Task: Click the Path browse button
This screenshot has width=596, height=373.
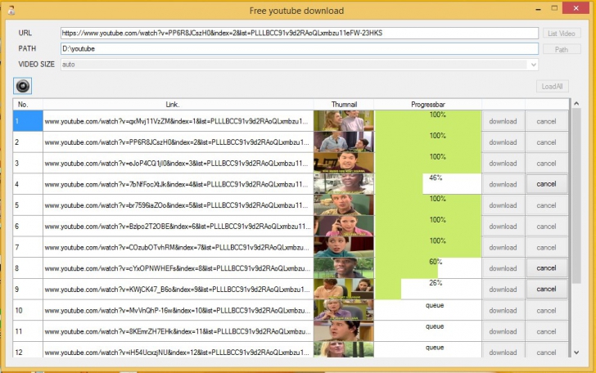Action: click(x=562, y=49)
